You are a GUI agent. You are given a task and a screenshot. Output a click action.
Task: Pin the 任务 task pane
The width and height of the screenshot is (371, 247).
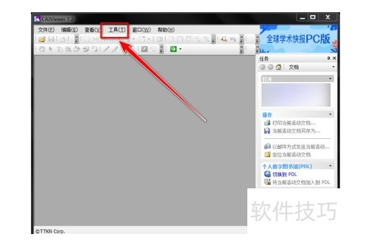point(329,58)
